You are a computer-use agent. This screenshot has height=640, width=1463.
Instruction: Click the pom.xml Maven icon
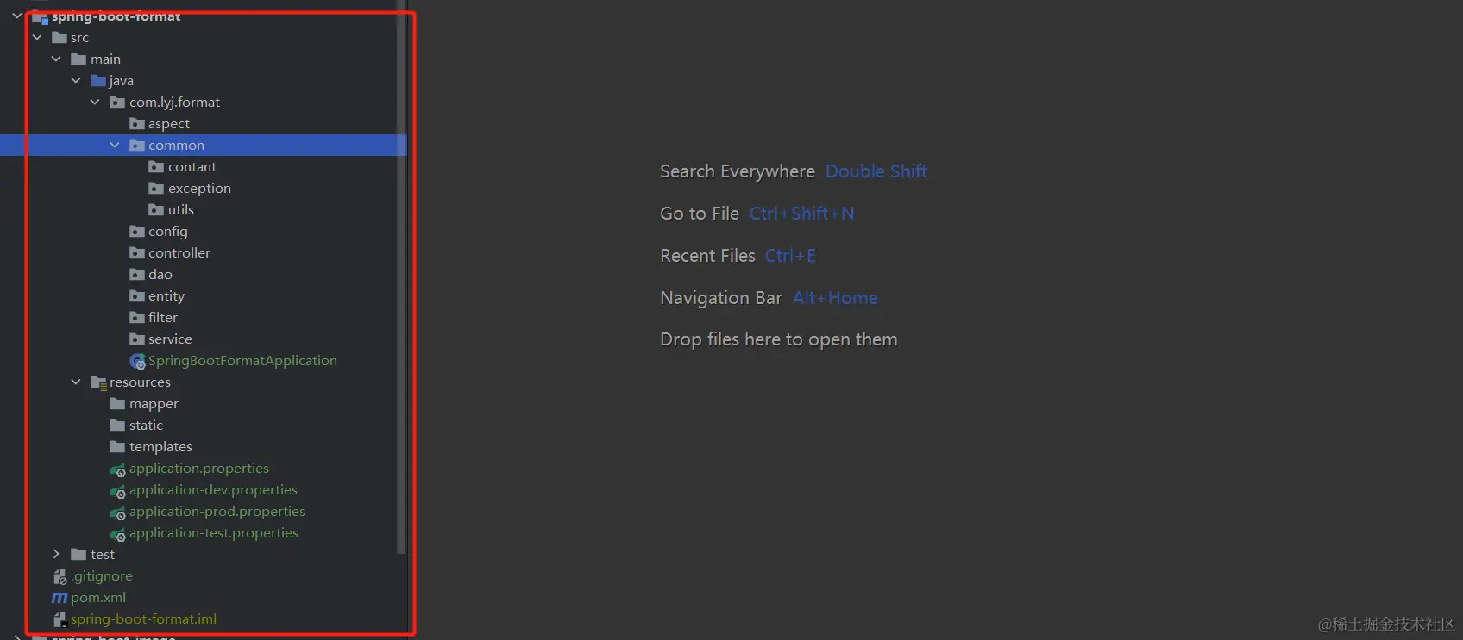60,598
